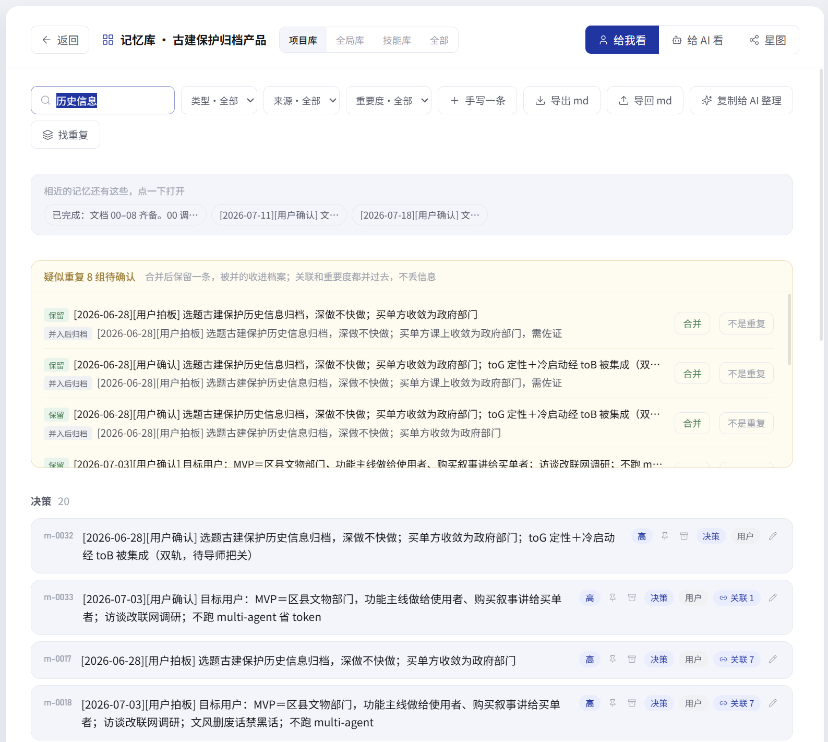Click the 导回 md button
Image resolution: width=828 pixels, height=742 pixels.
645,100
